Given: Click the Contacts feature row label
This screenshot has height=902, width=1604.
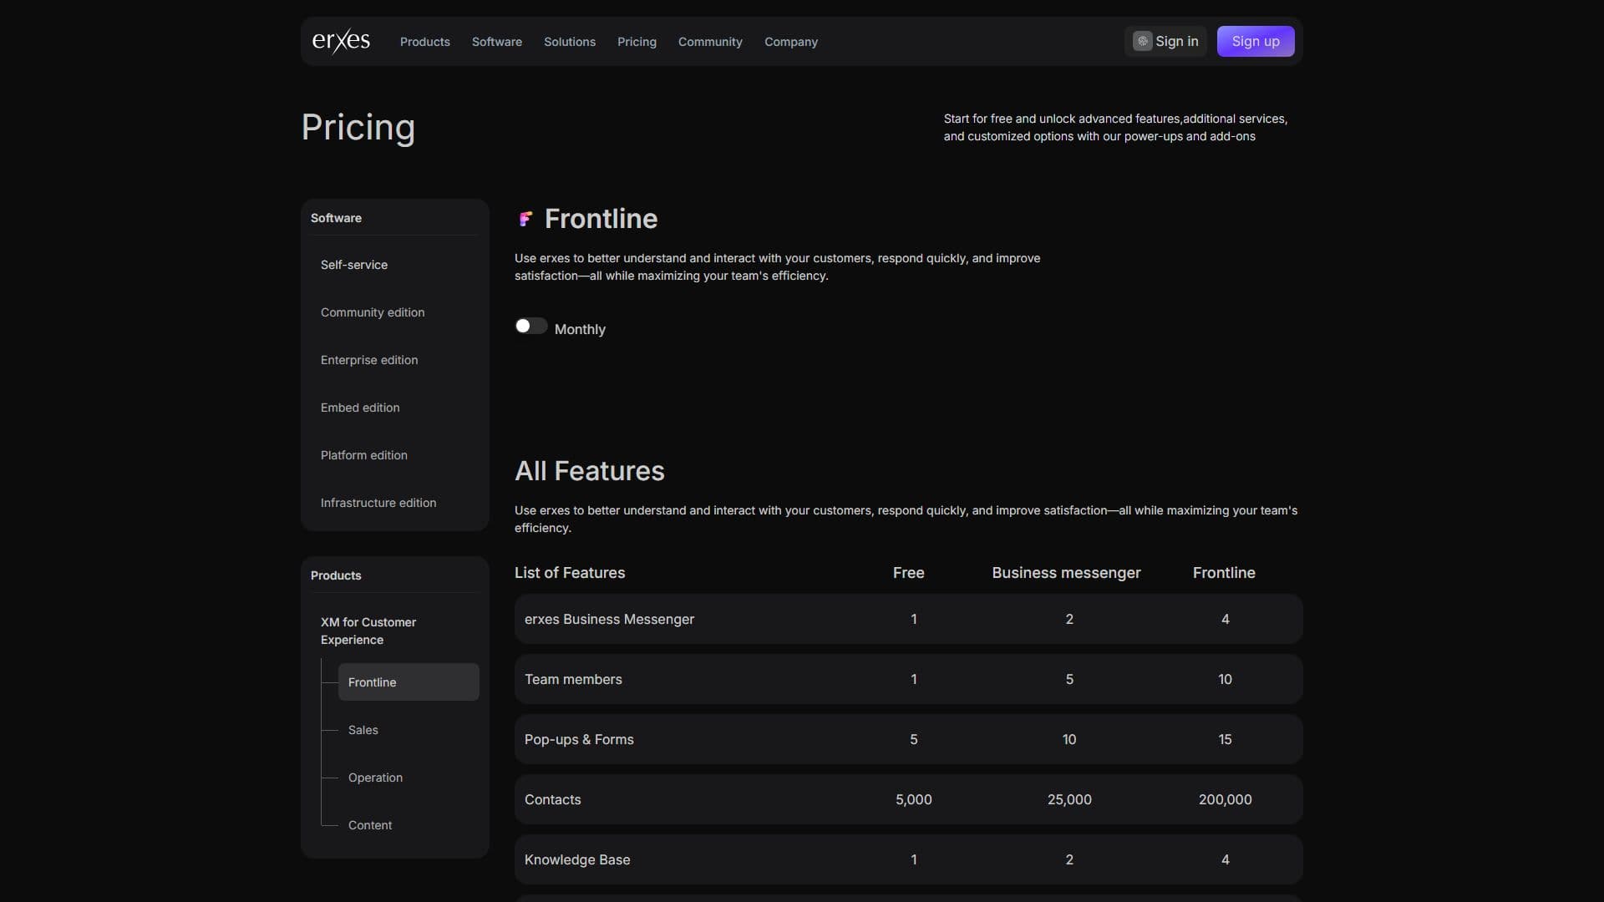Looking at the screenshot, I should tap(552, 799).
